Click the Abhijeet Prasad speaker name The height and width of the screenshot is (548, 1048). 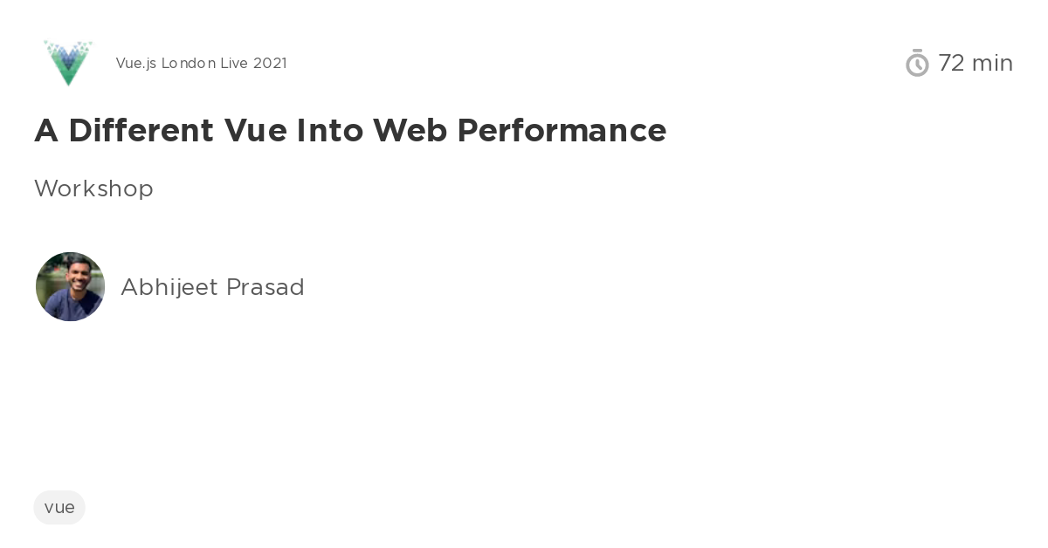pyautogui.click(x=212, y=287)
